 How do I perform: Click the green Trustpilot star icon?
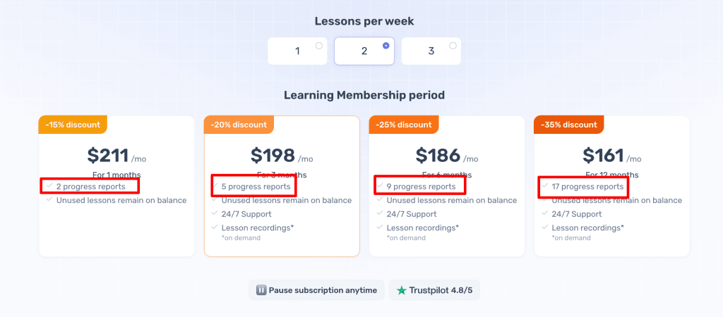401,290
